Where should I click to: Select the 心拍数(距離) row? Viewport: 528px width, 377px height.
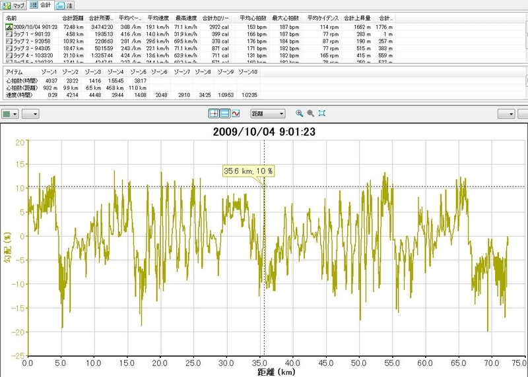(x=131, y=88)
